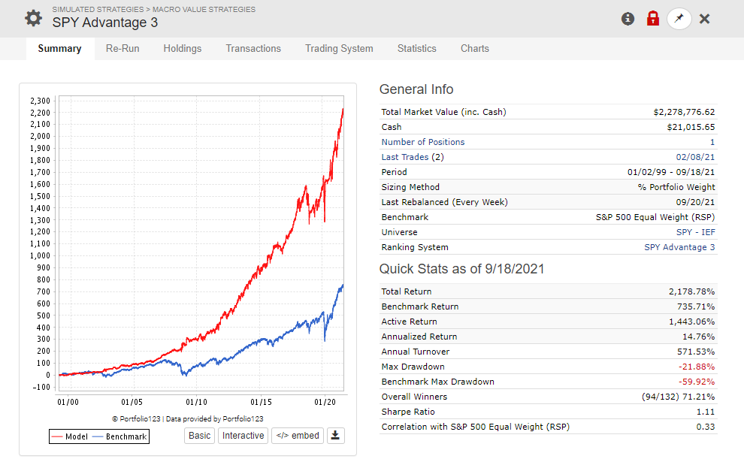Go to the Trading System tab
This screenshot has width=744, height=465.
[339, 48]
